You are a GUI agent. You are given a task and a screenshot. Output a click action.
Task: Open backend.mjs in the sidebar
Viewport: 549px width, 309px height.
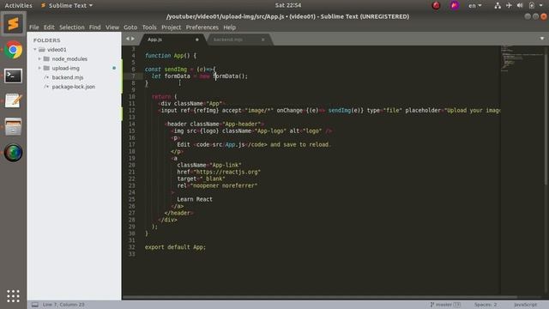click(68, 77)
